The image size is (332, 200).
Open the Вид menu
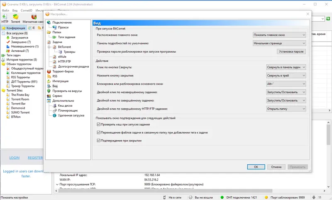point(15,10)
